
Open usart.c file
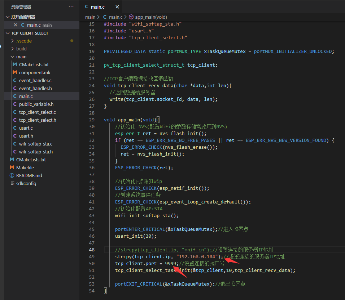click(x=26, y=128)
